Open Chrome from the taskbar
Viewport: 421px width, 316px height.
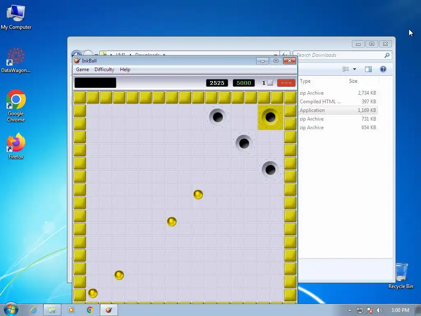(90, 310)
